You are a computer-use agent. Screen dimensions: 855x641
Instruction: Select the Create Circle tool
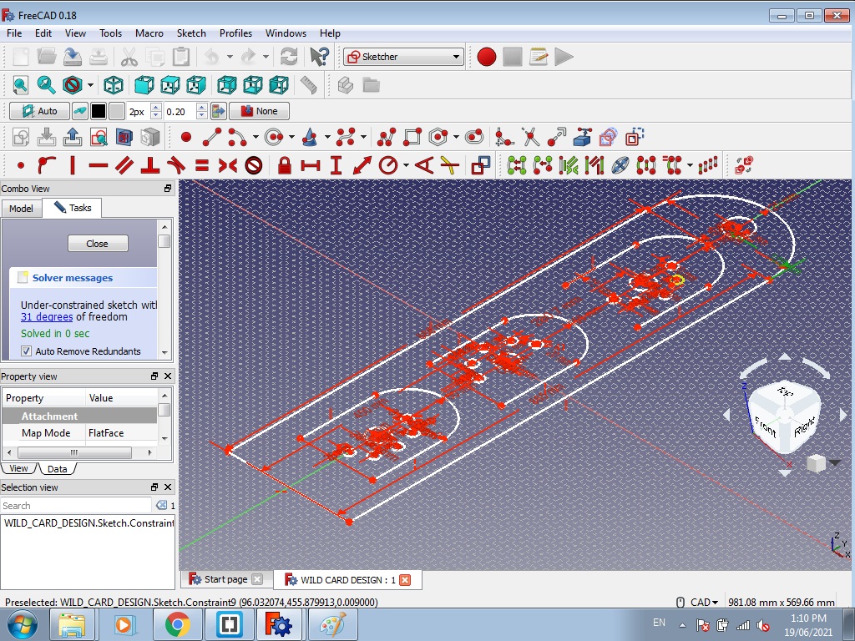click(x=274, y=138)
